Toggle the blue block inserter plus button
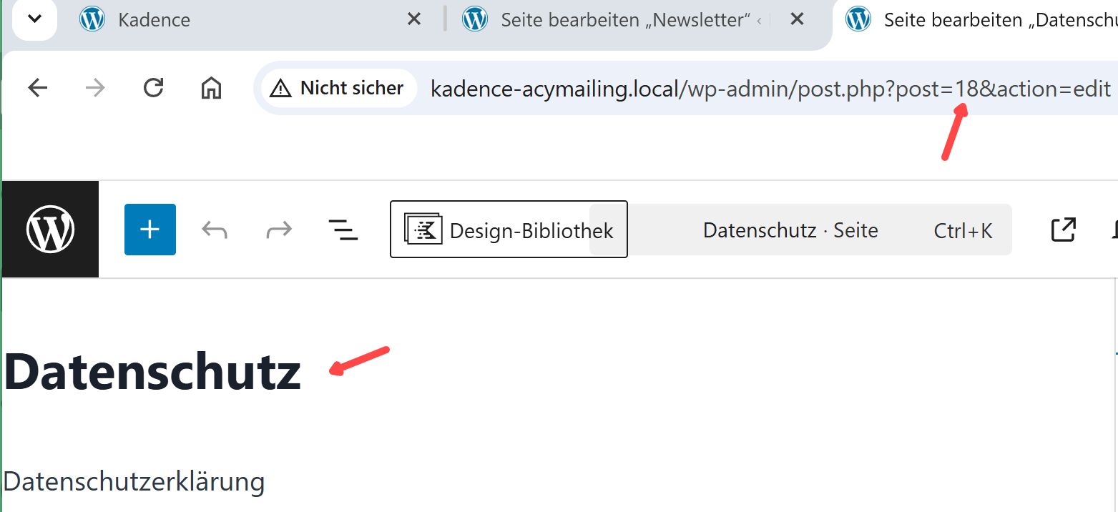Viewport: 1118px width, 512px height. [x=149, y=230]
